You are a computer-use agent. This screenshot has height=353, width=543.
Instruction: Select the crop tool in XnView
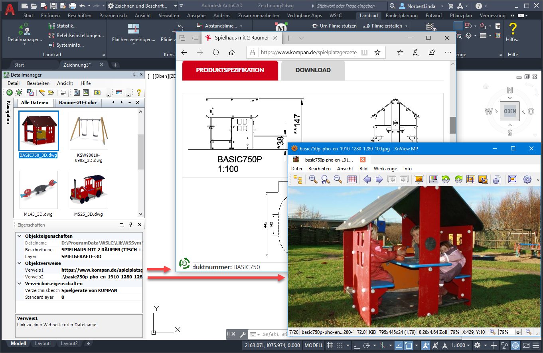(471, 179)
